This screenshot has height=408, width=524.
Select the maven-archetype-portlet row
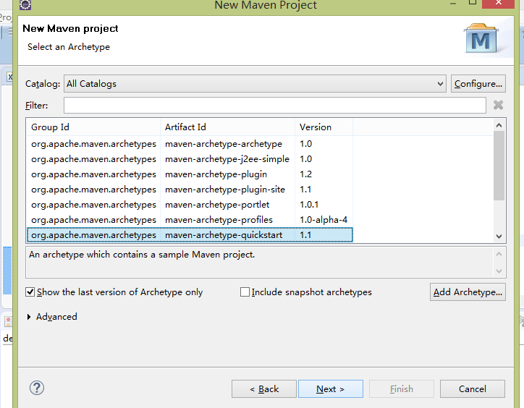190,205
